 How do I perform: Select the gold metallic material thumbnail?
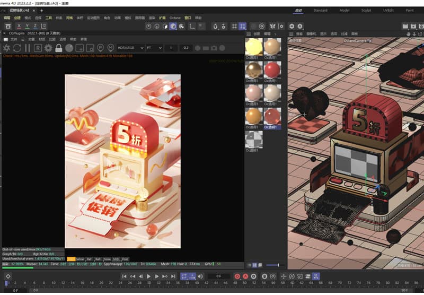coord(254,70)
